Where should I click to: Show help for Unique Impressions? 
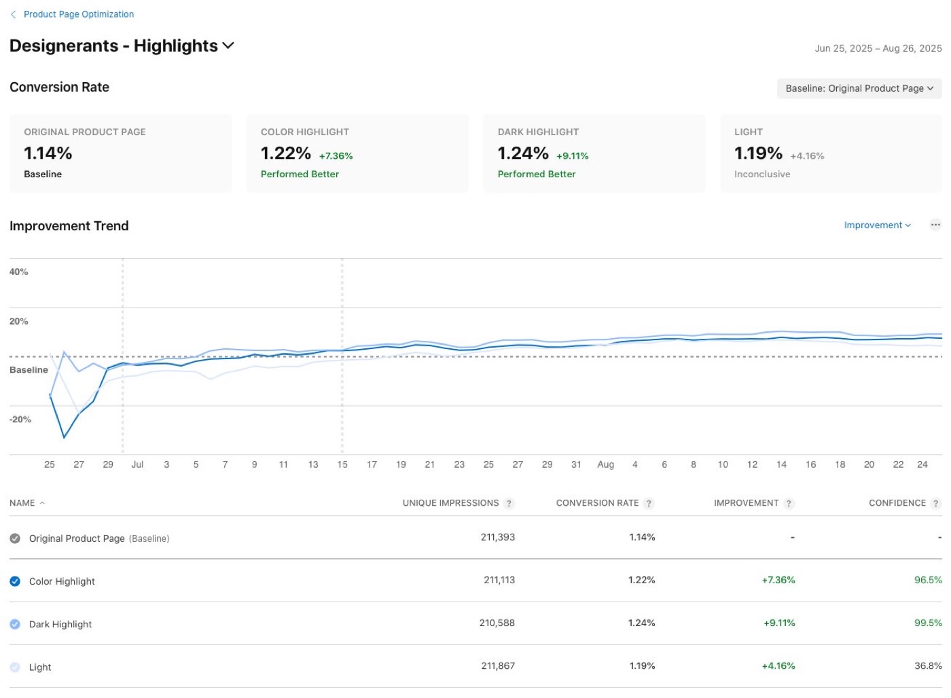click(509, 504)
